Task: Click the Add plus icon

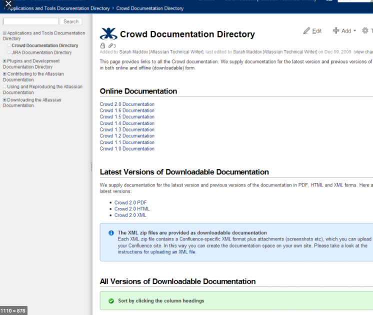Action: [x=336, y=30]
